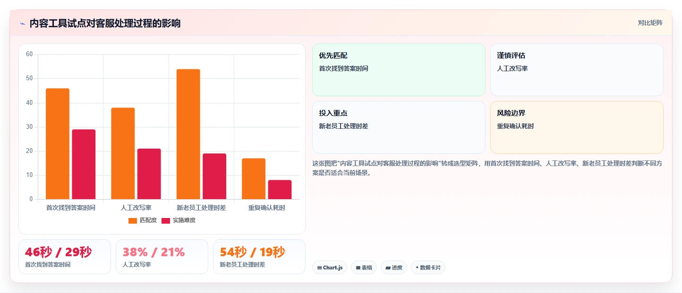Click 首次找到答案时间 caption under 46秒 / 29秒
Image resolution: width=682 pixels, height=293 pixels.
pyautogui.click(x=48, y=265)
